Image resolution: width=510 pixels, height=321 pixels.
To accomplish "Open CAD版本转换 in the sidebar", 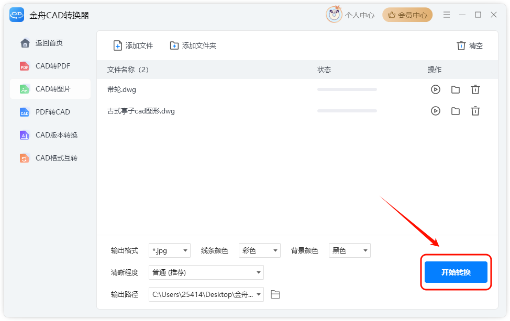I will (50, 135).
